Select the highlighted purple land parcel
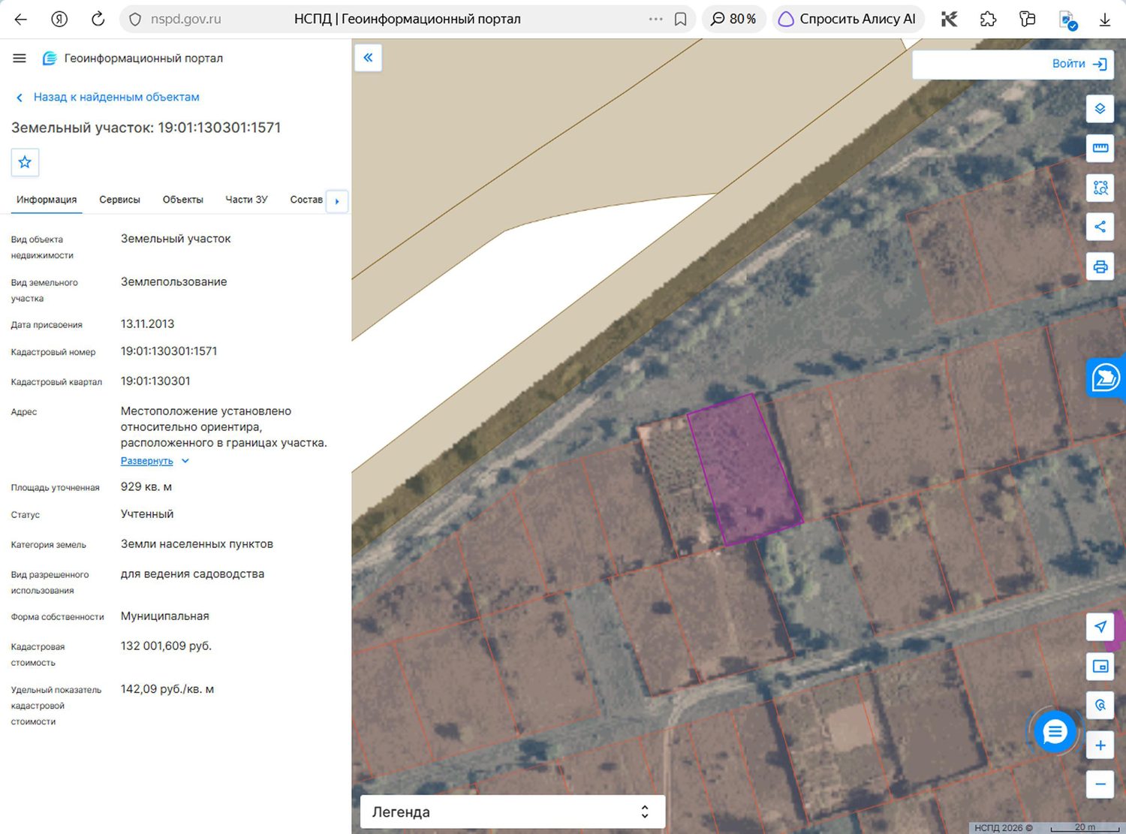This screenshot has width=1126, height=834. pos(745,469)
